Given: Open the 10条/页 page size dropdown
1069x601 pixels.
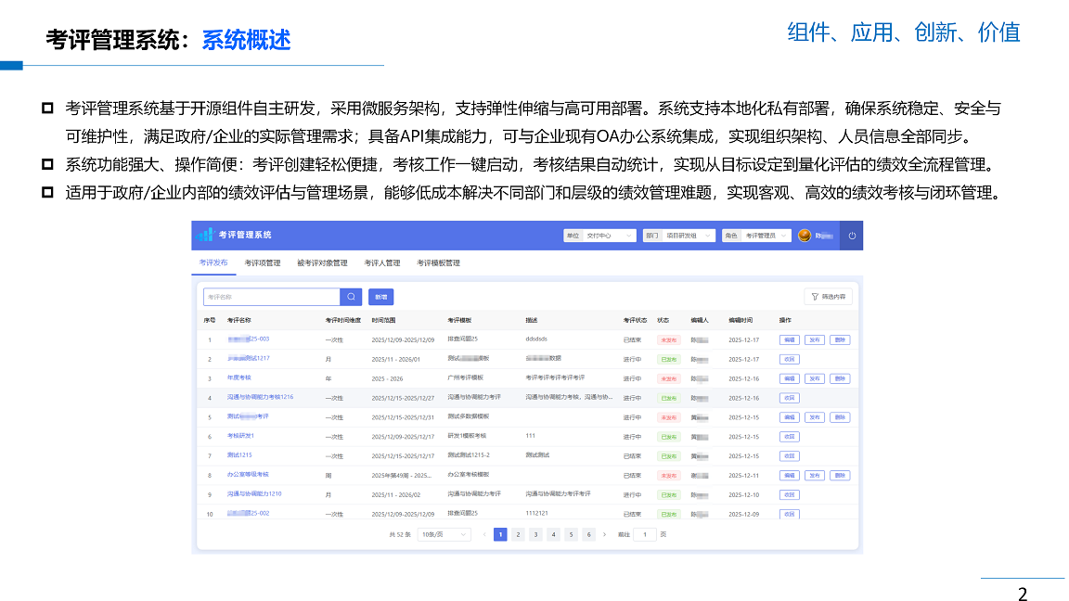Looking at the screenshot, I should coord(443,534).
